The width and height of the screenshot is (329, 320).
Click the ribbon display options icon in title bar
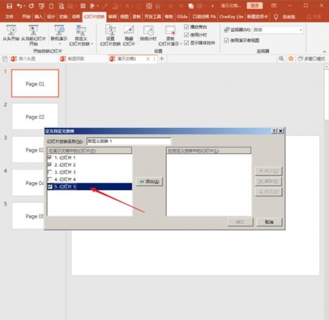tap(274, 5)
